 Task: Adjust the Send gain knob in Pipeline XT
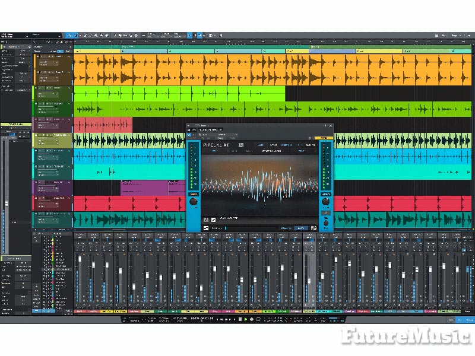[x=194, y=201]
